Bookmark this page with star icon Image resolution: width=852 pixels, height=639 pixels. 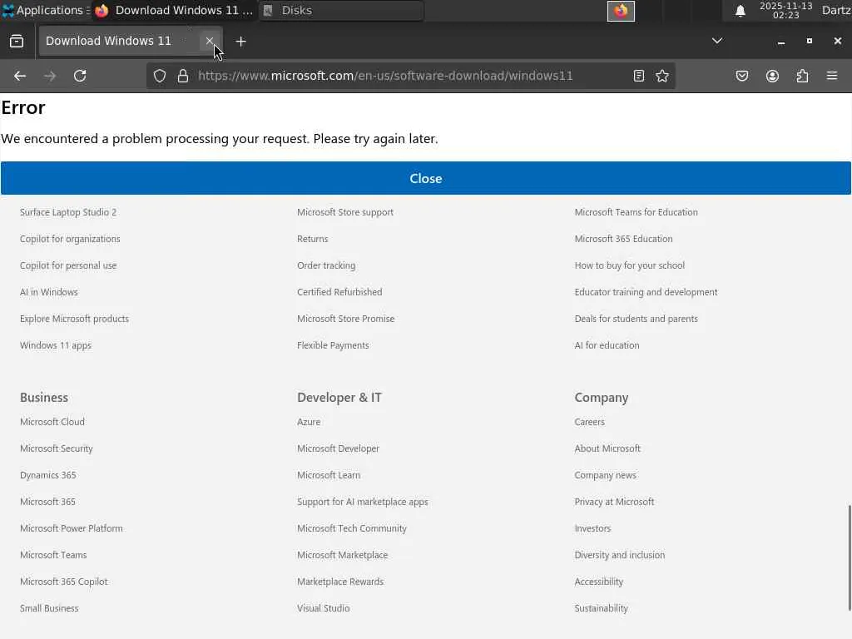(661, 76)
